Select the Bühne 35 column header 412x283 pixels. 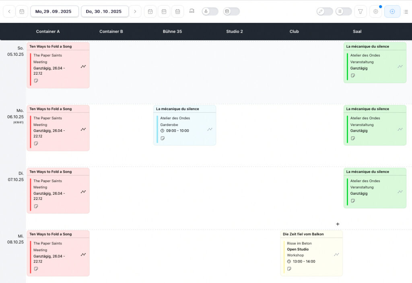pos(172,31)
